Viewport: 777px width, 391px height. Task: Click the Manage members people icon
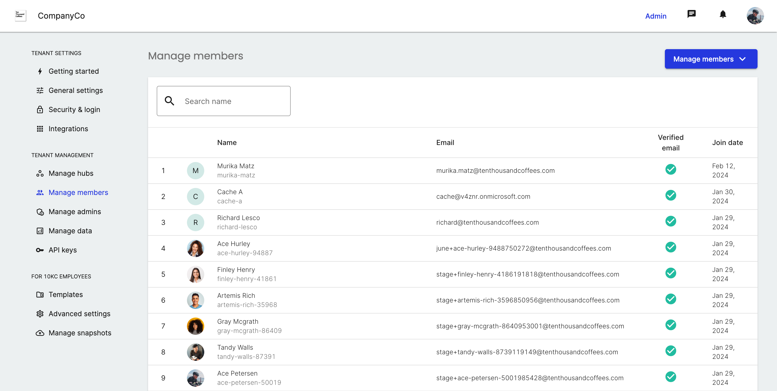(40, 192)
